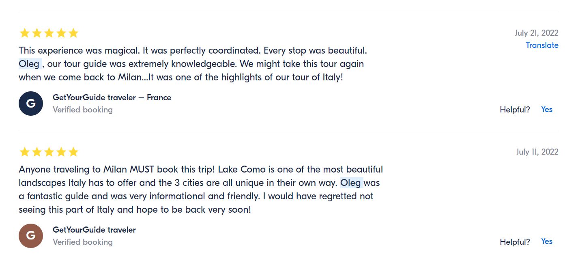The width and height of the screenshot is (580, 261).
Task: Click the first star of the top review
Action: point(25,33)
